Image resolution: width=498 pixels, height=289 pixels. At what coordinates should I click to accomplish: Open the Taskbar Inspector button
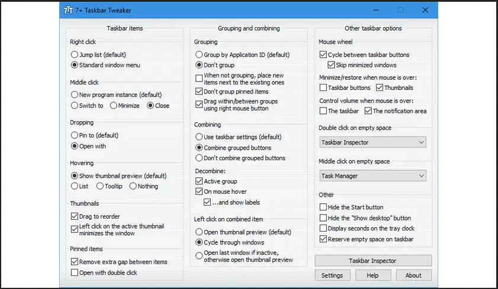[x=372, y=261]
